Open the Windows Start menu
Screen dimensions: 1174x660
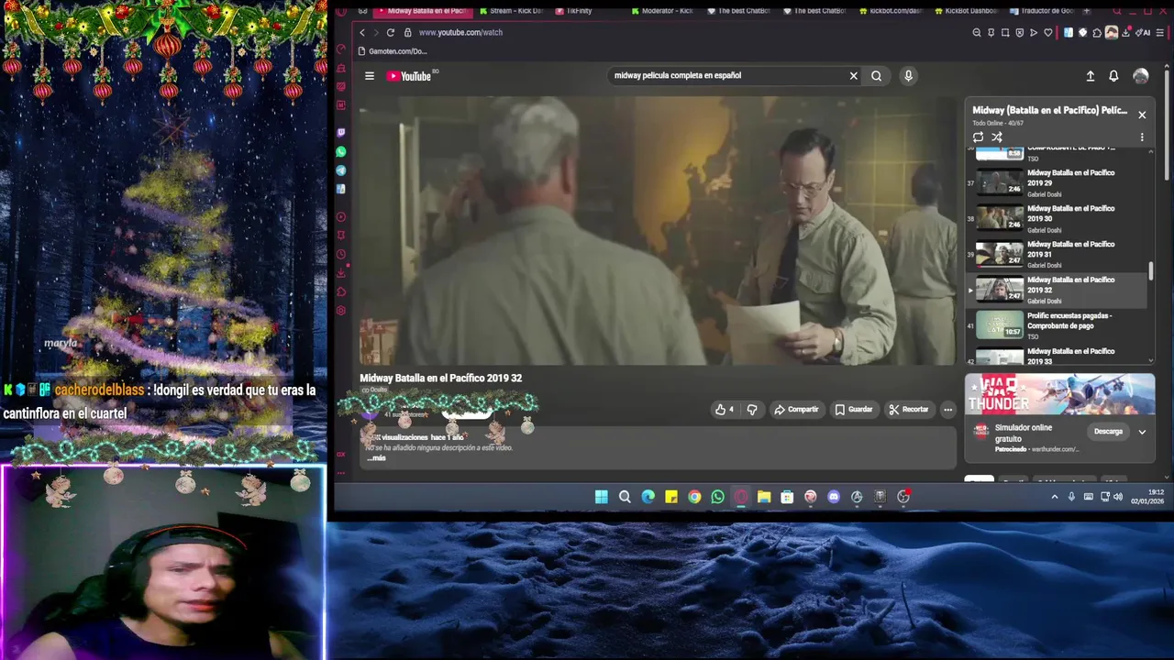[x=601, y=497]
